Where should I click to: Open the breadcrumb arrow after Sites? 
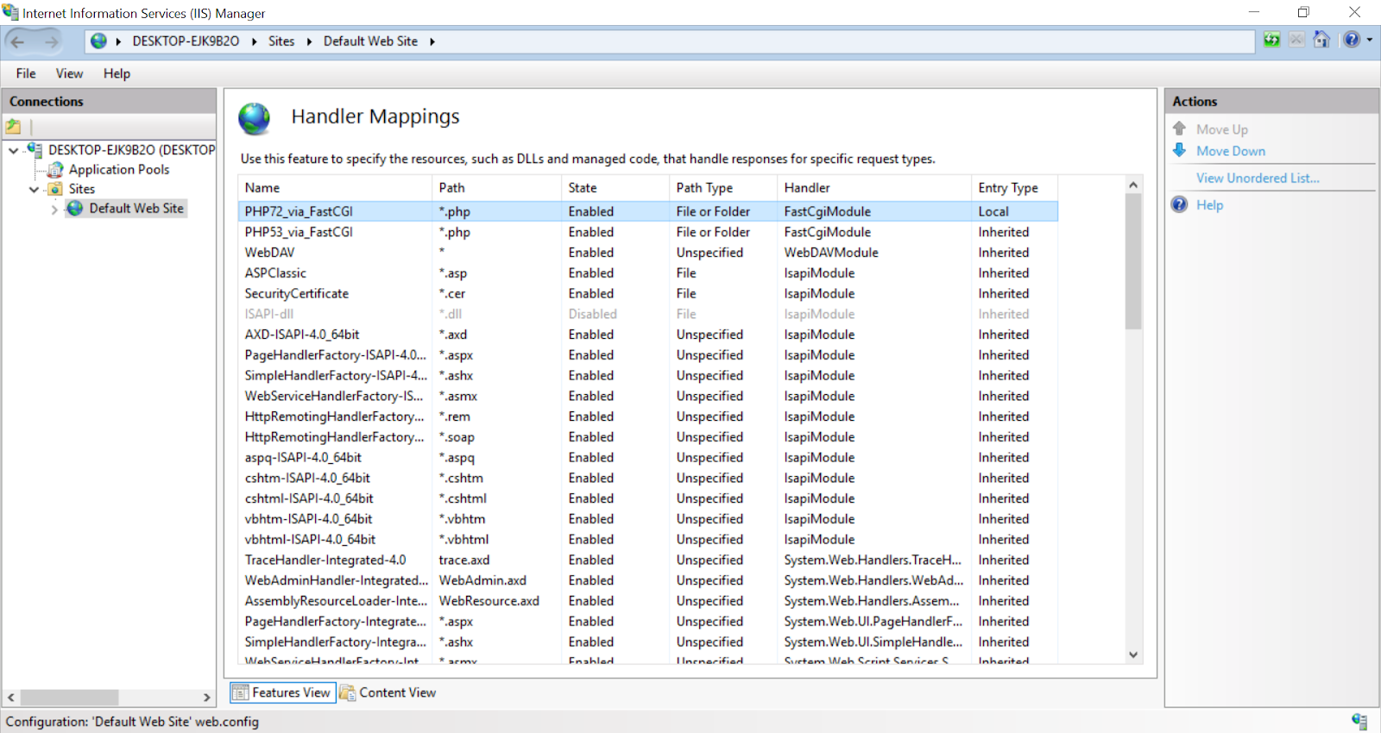[309, 41]
